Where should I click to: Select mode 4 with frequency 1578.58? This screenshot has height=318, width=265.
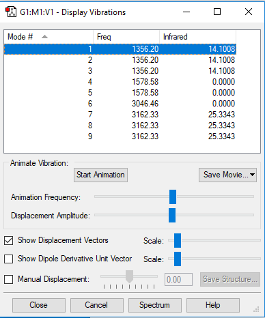tap(120, 82)
